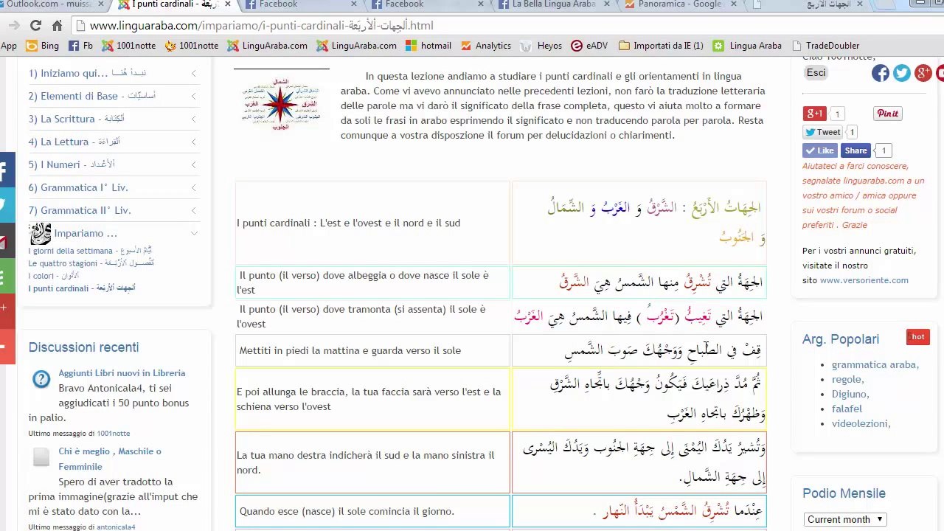
Task: Click the red hot badge
Action: point(918,337)
